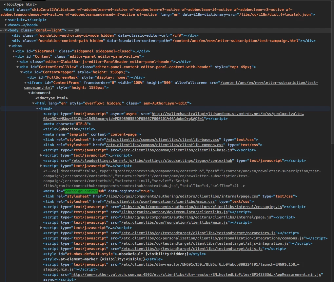Expand collapsed script node above contexthub comment
The image size is (334, 282).
point(41,166)
